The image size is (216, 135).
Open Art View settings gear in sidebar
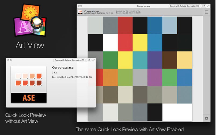tap(206, 118)
